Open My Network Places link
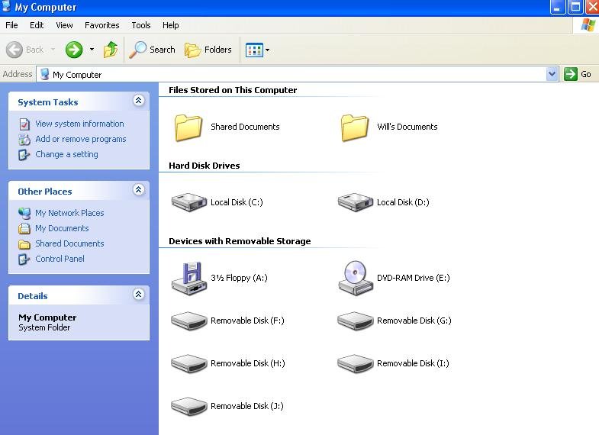Viewport: 599px width, 435px height. click(69, 213)
